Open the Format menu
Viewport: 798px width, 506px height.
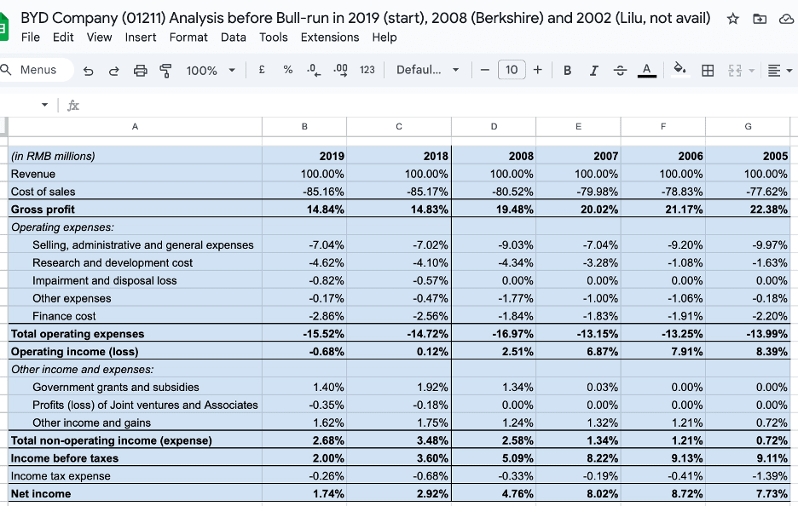point(188,37)
